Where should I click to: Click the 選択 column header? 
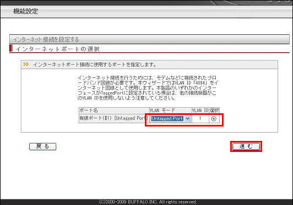click(214, 111)
